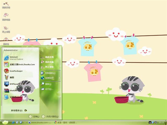Expand the 连接到(T) submenu arrow

(x=59, y=78)
